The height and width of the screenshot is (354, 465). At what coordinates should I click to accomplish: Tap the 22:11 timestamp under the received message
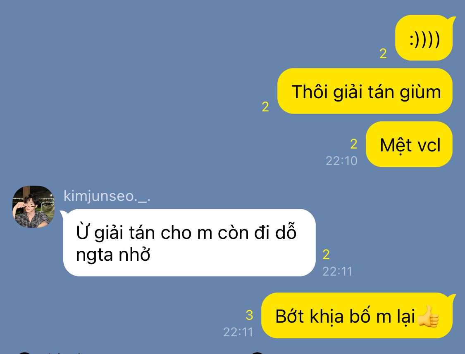(x=337, y=271)
